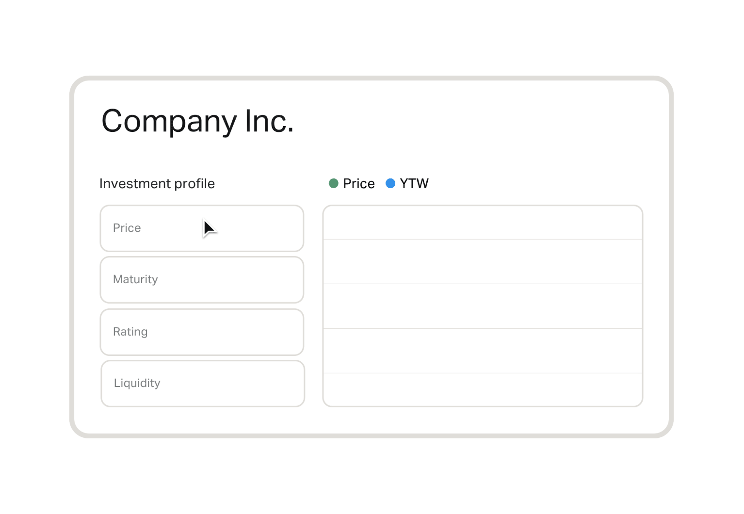Click the blue YTW legend dot
This screenshot has height=514, width=744.
point(390,183)
